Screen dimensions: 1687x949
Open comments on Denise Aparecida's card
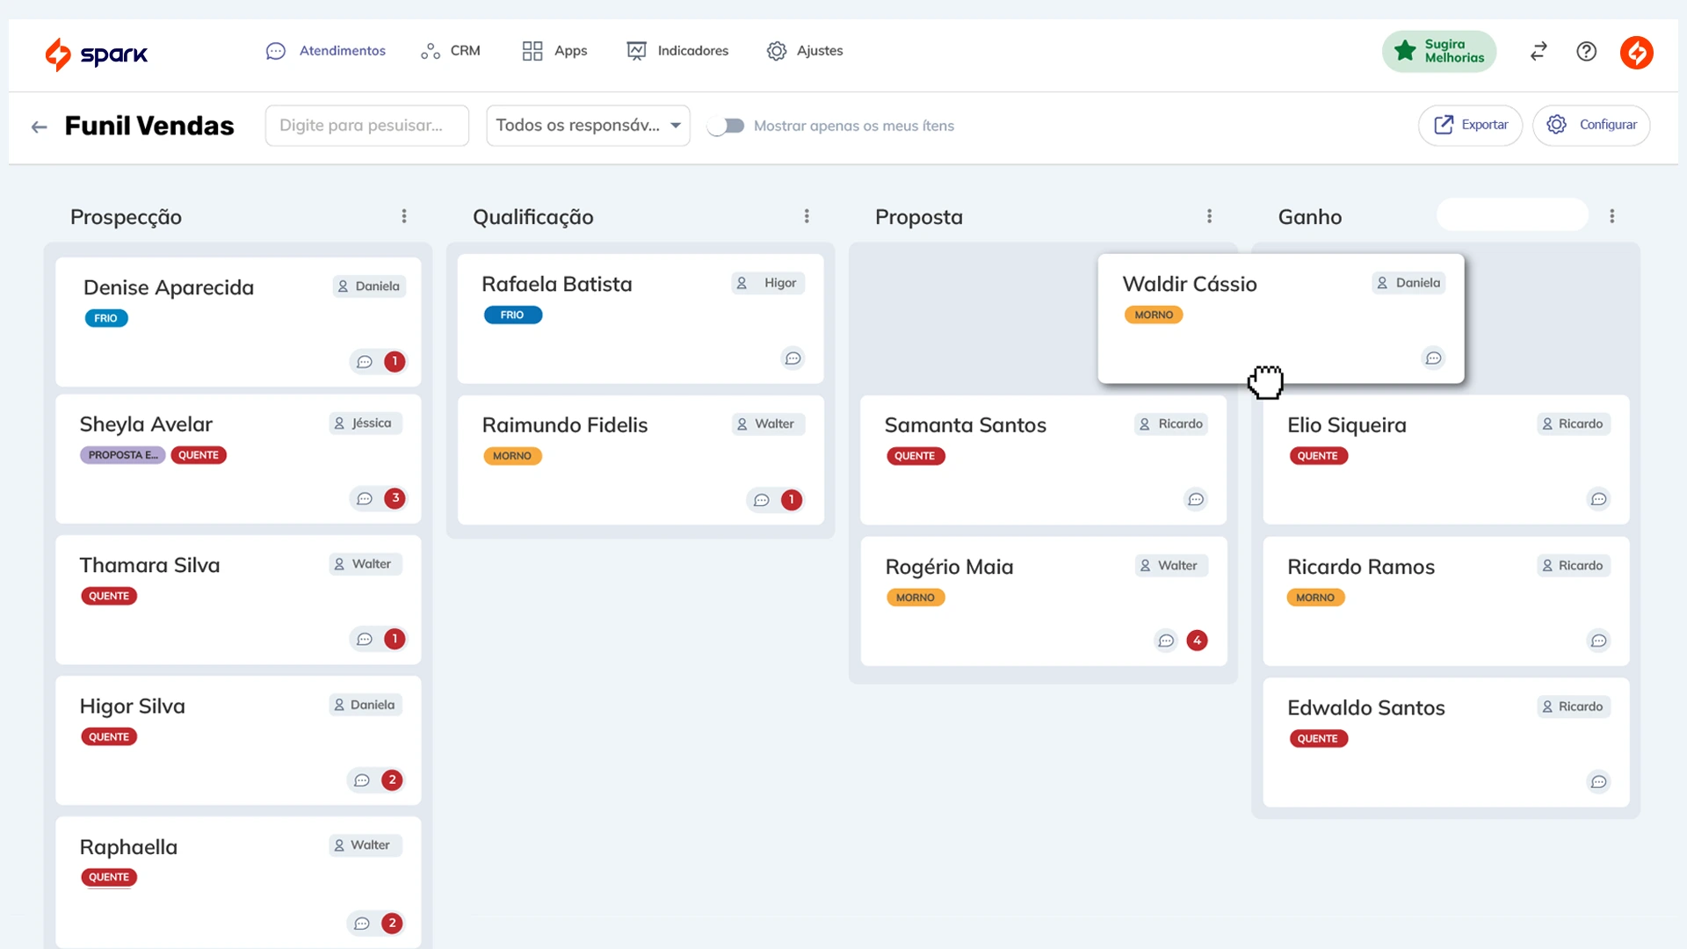pos(365,361)
